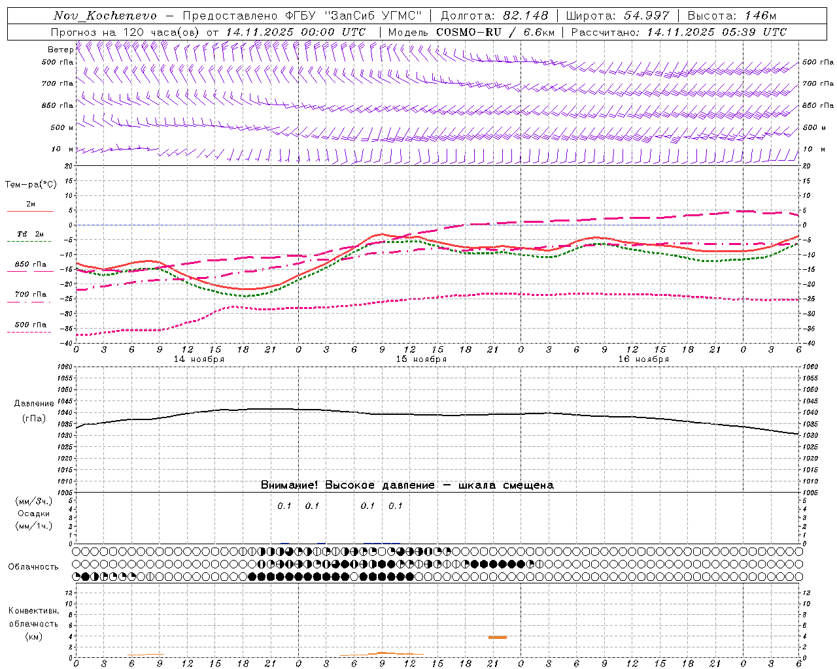Click the left 500 м wind level label
This screenshot has width=837, height=669.
(62, 127)
